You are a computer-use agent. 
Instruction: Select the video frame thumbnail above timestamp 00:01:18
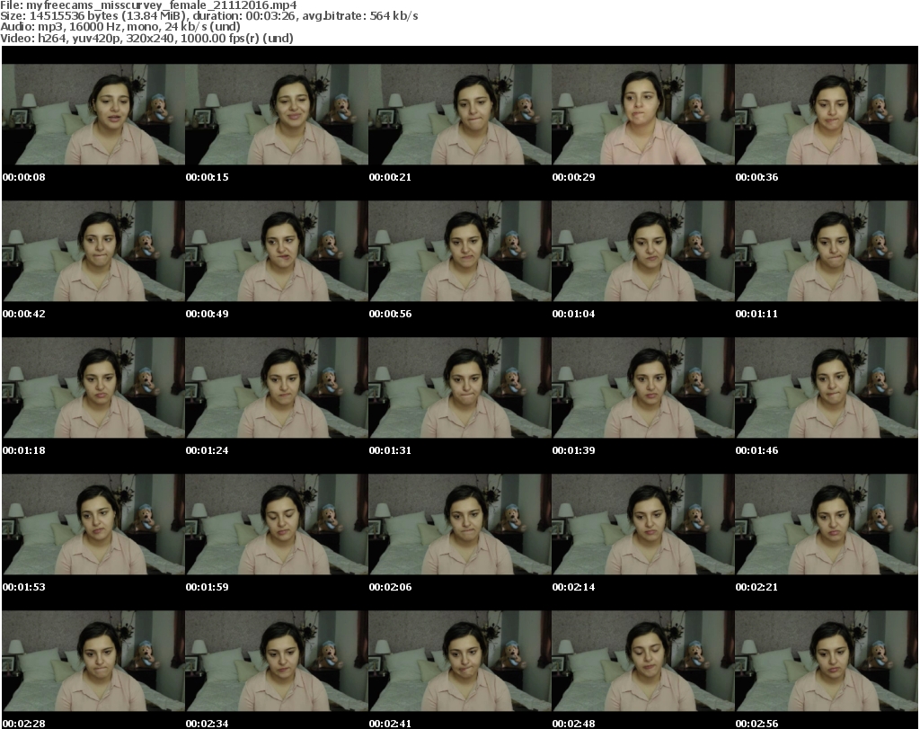point(93,387)
